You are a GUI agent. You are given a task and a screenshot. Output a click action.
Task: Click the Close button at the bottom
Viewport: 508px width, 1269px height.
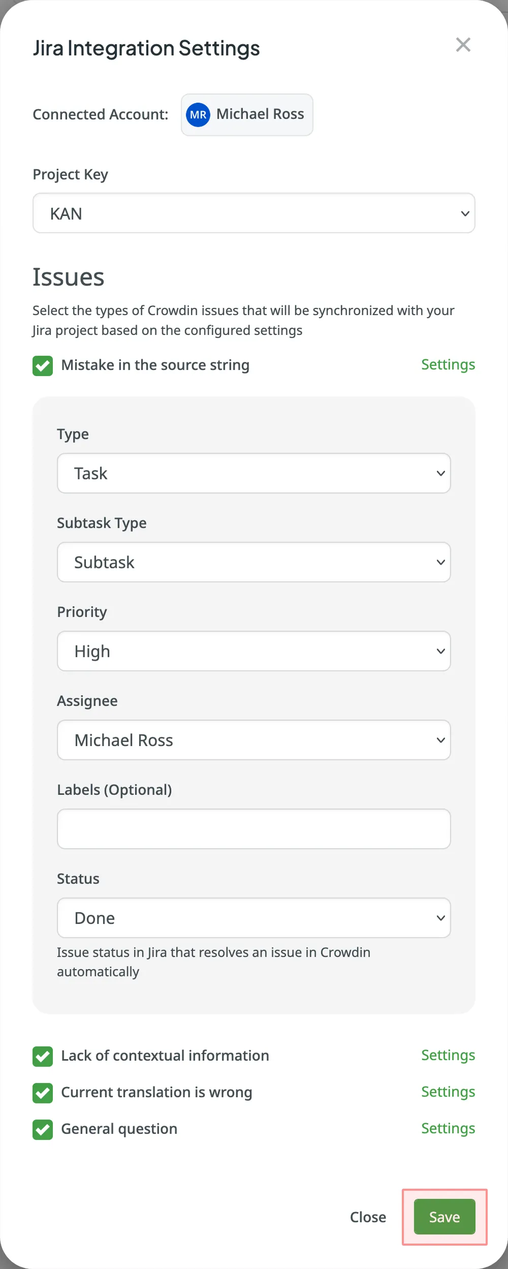point(368,1217)
